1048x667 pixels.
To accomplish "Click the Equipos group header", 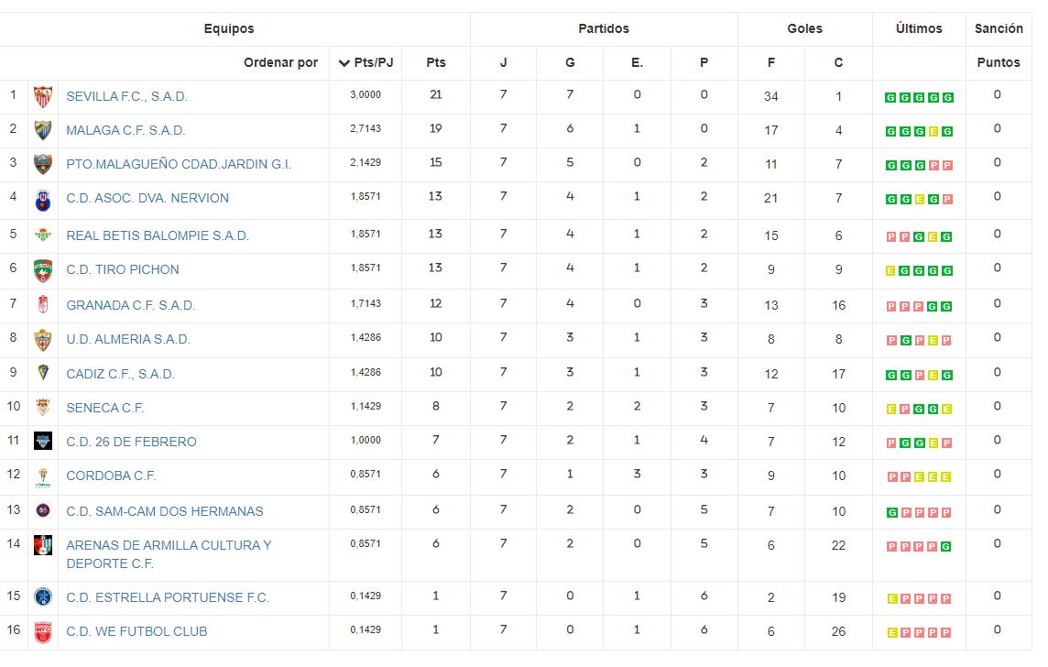I will [x=229, y=28].
